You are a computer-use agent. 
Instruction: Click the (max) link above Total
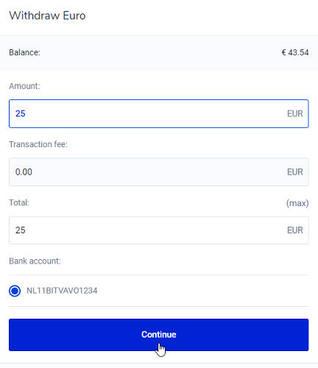click(297, 203)
